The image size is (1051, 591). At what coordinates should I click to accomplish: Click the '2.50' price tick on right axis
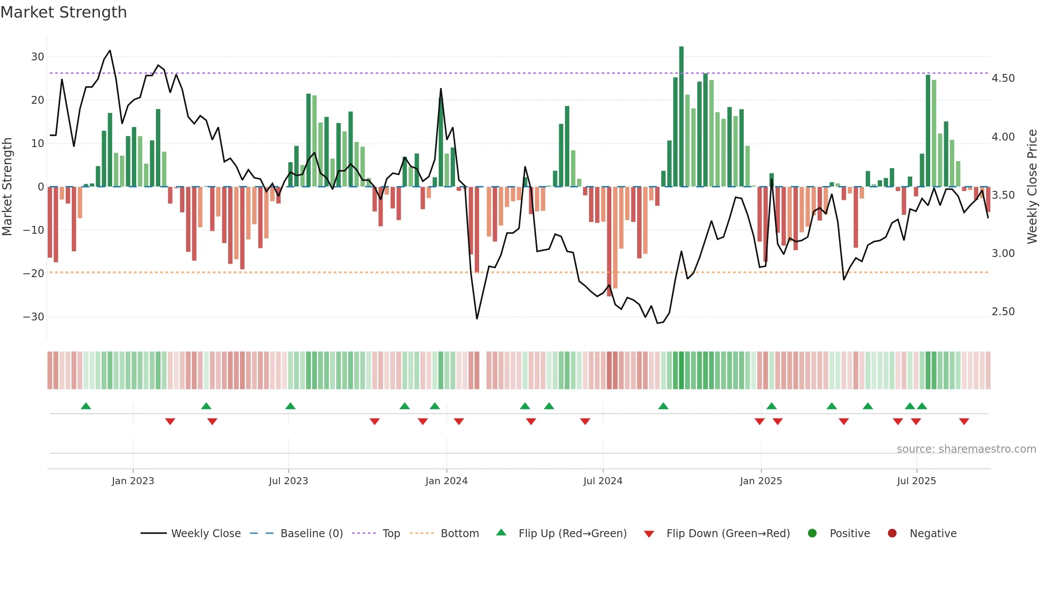click(1003, 311)
